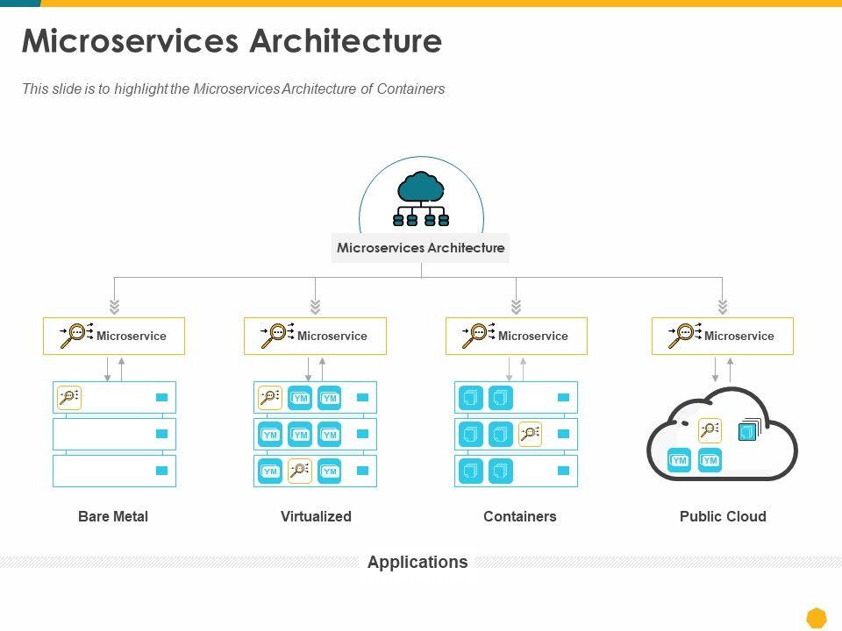This screenshot has width=842, height=631.
Task: Click the stacked containers icon inside the cloud
Action: point(748,430)
